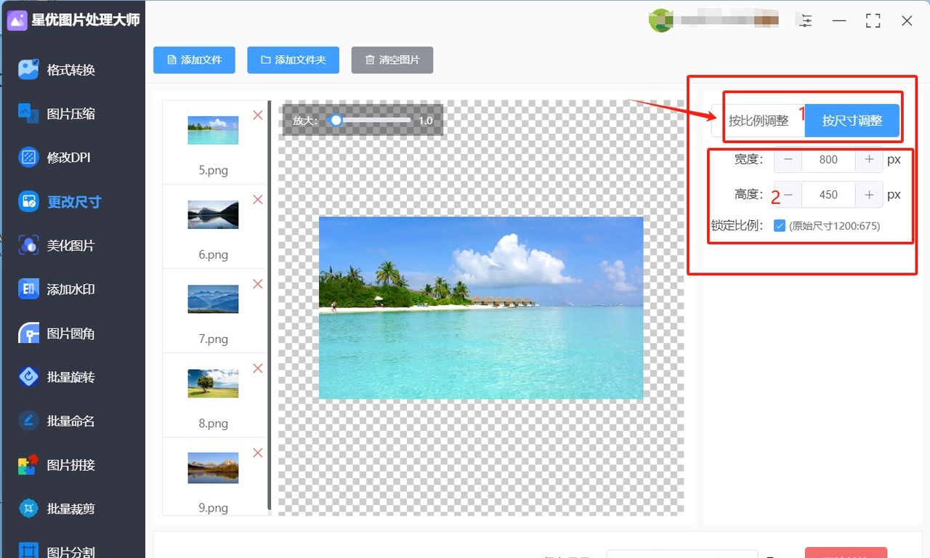Select the 9.png thumbnail

213,468
